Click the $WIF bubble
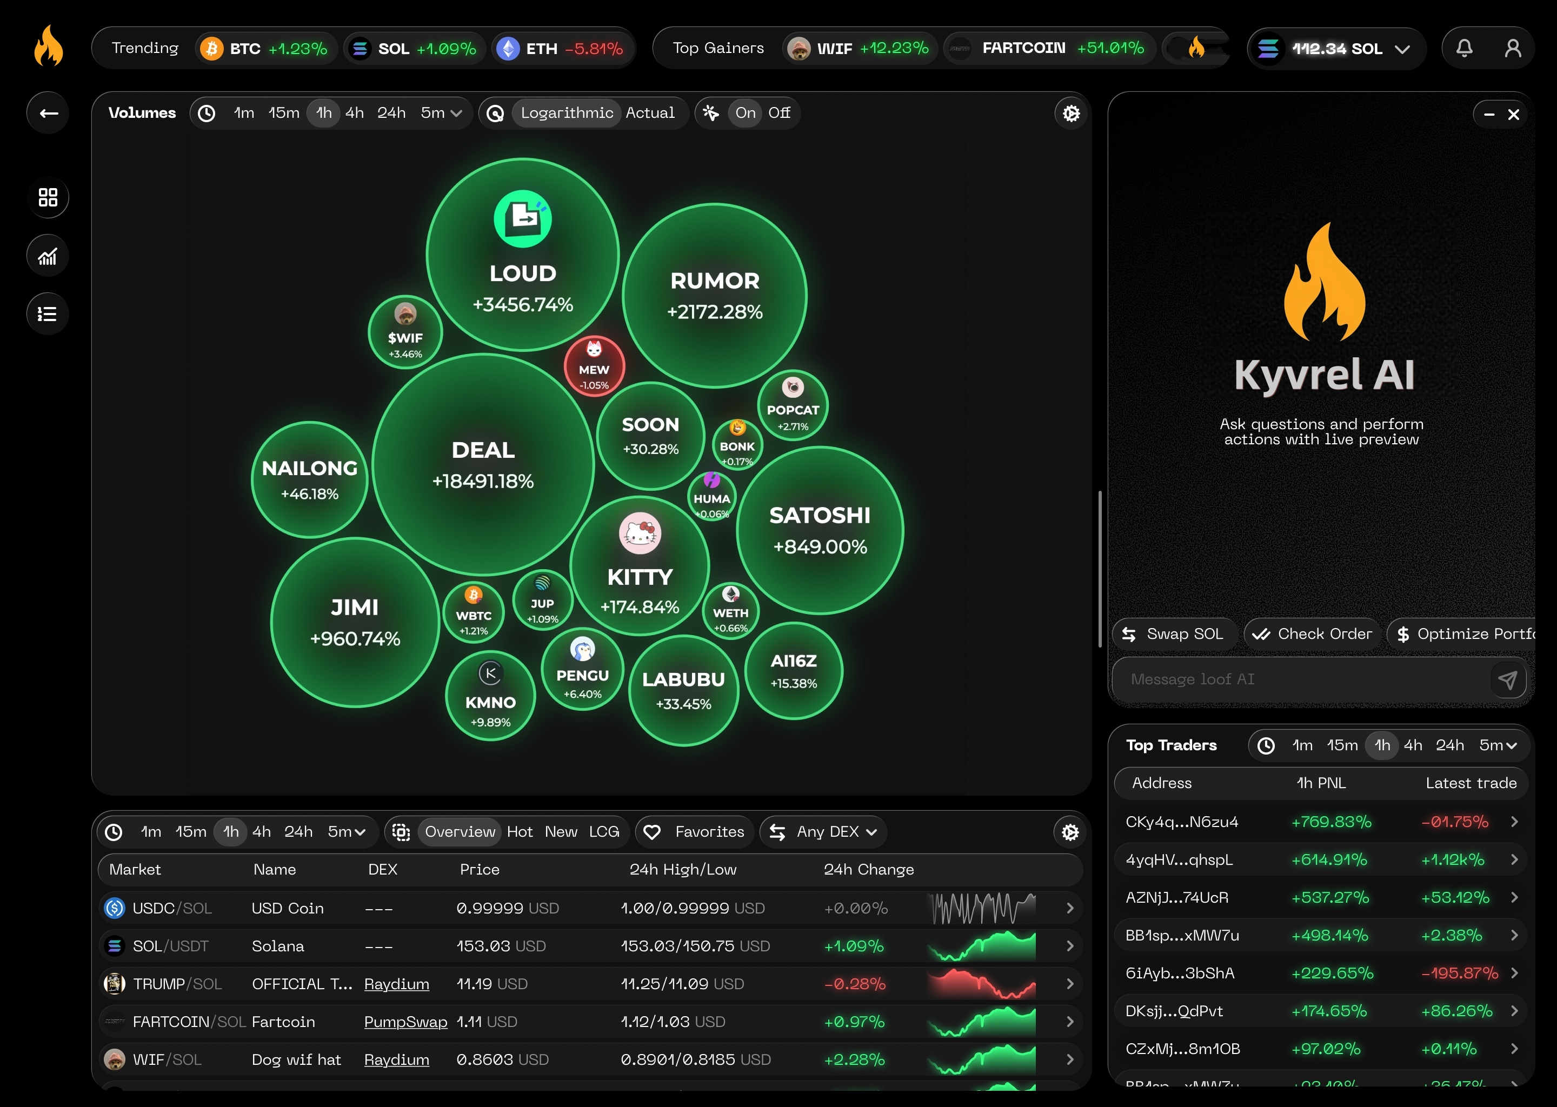The height and width of the screenshot is (1107, 1557). coord(405,332)
